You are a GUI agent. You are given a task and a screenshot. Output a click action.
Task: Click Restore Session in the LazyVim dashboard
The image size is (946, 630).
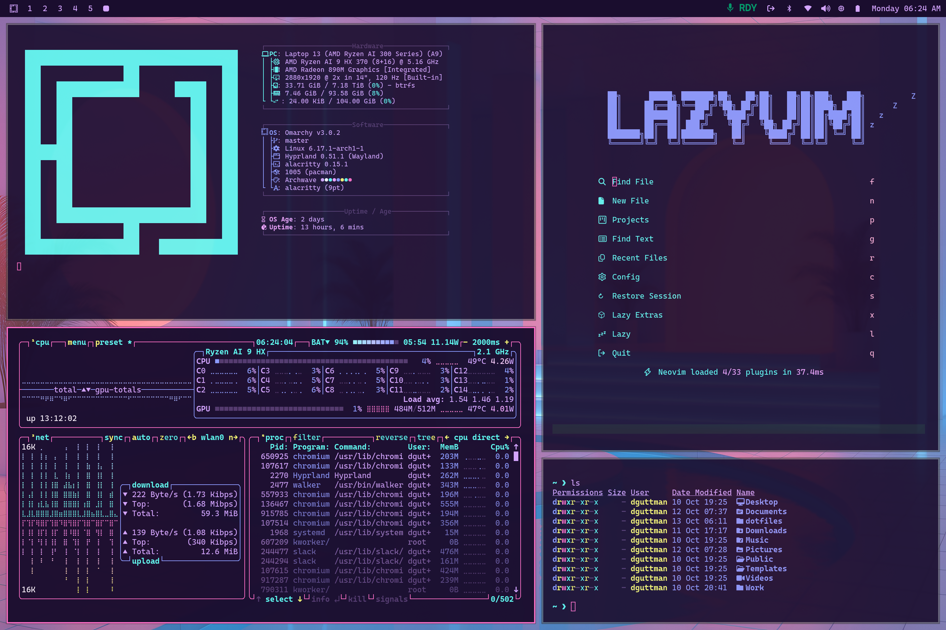pyautogui.click(x=646, y=296)
